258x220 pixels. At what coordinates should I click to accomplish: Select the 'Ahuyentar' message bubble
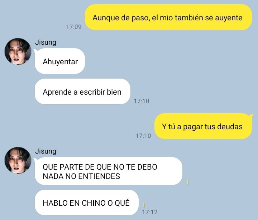(x=60, y=61)
